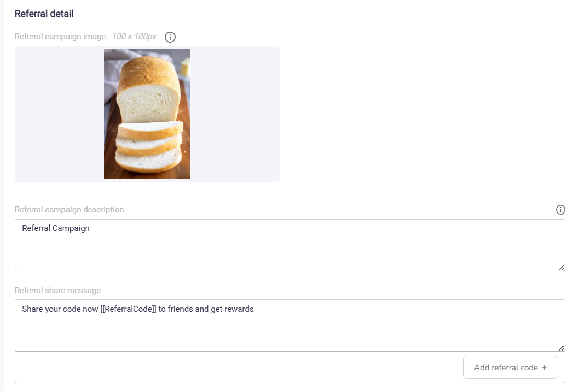Viewport: 573px width, 391px height.
Task: Click the info icon above the description field
Action: click(560, 210)
